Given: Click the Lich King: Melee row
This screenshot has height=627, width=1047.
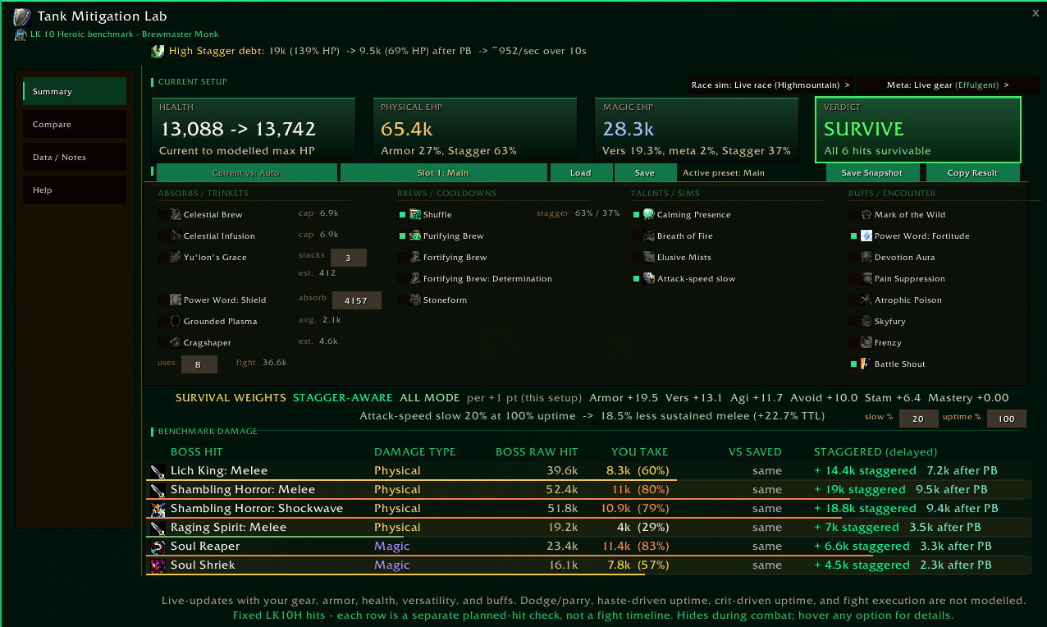Looking at the screenshot, I should [588, 471].
